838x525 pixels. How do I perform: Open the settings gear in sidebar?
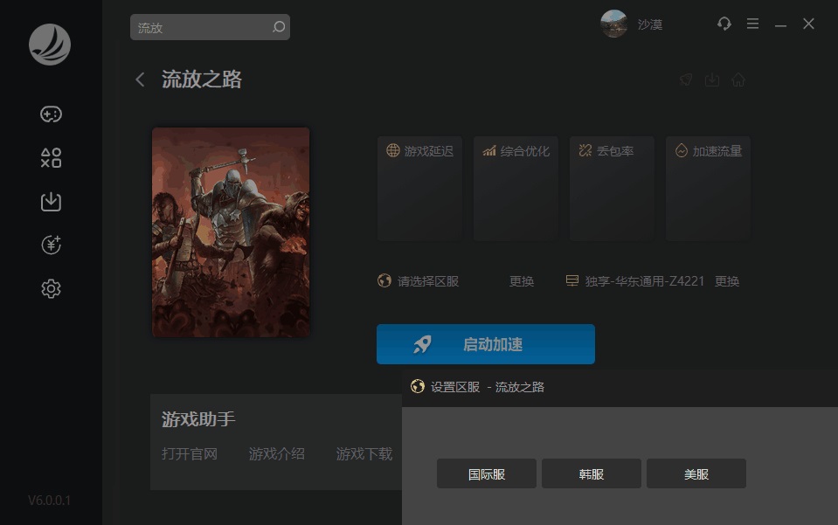[51, 289]
